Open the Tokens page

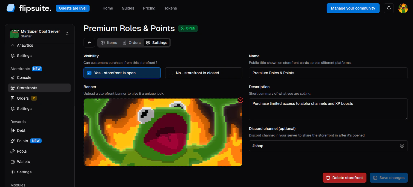pyautogui.click(x=170, y=8)
